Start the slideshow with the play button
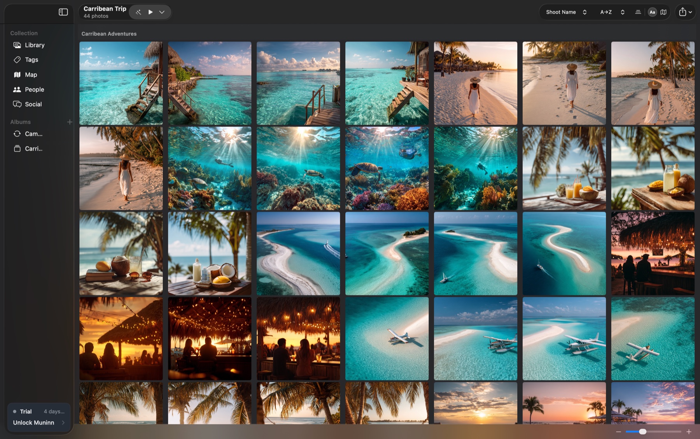 tap(150, 12)
